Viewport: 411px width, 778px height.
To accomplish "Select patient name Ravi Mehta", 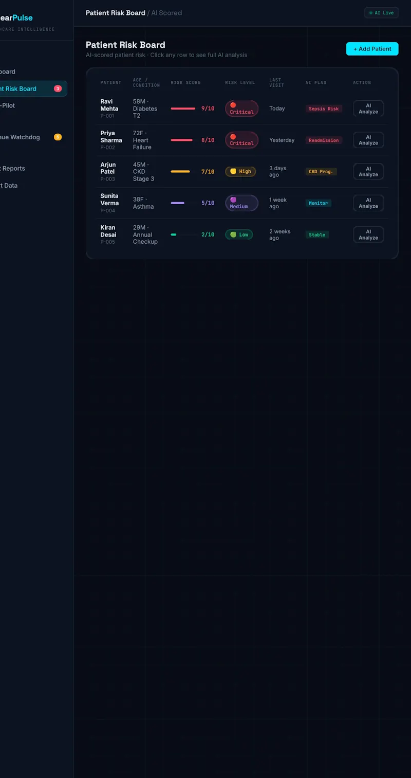I will [109, 105].
